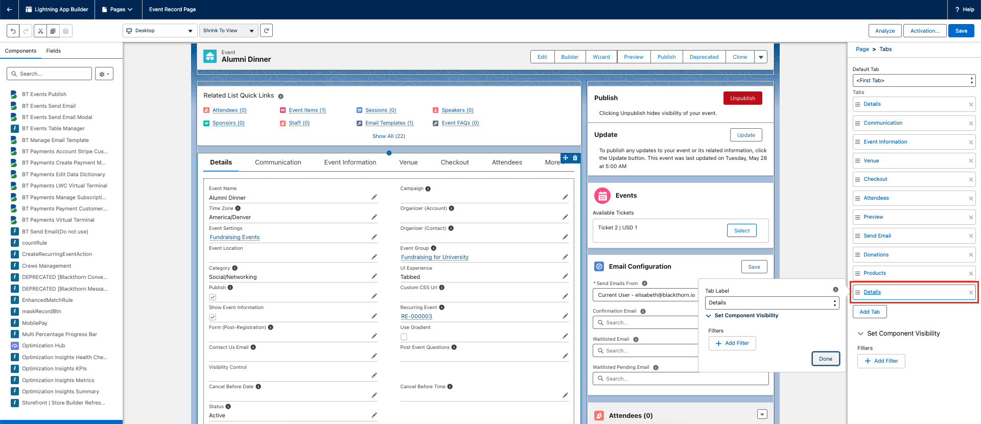Remove the Communication tab with X
Image resolution: width=981 pixels, height=424 pixels.
[x=971, y=123]
